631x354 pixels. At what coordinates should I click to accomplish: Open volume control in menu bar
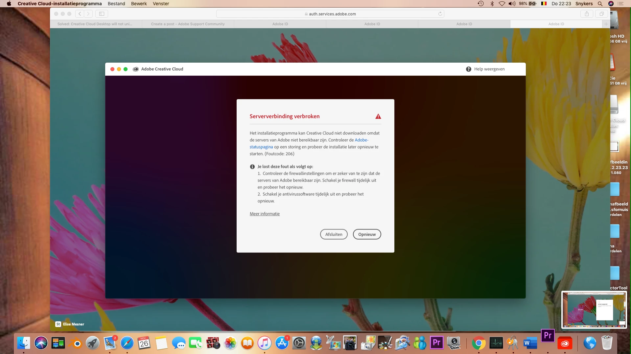tap(512, 4)
